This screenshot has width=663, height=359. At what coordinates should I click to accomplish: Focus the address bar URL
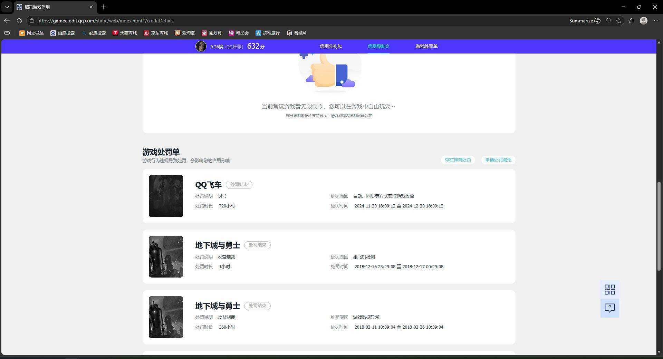[x=105, y=21]
